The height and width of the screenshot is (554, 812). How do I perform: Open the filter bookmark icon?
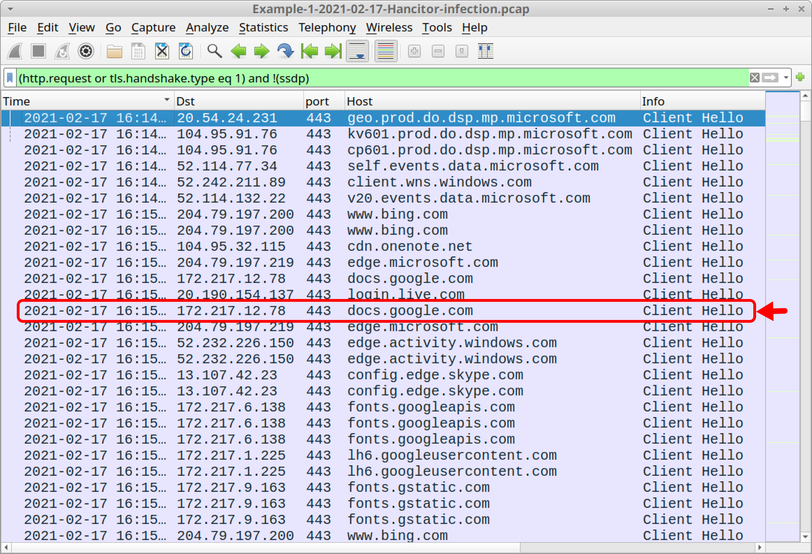(x=10, y=78)
